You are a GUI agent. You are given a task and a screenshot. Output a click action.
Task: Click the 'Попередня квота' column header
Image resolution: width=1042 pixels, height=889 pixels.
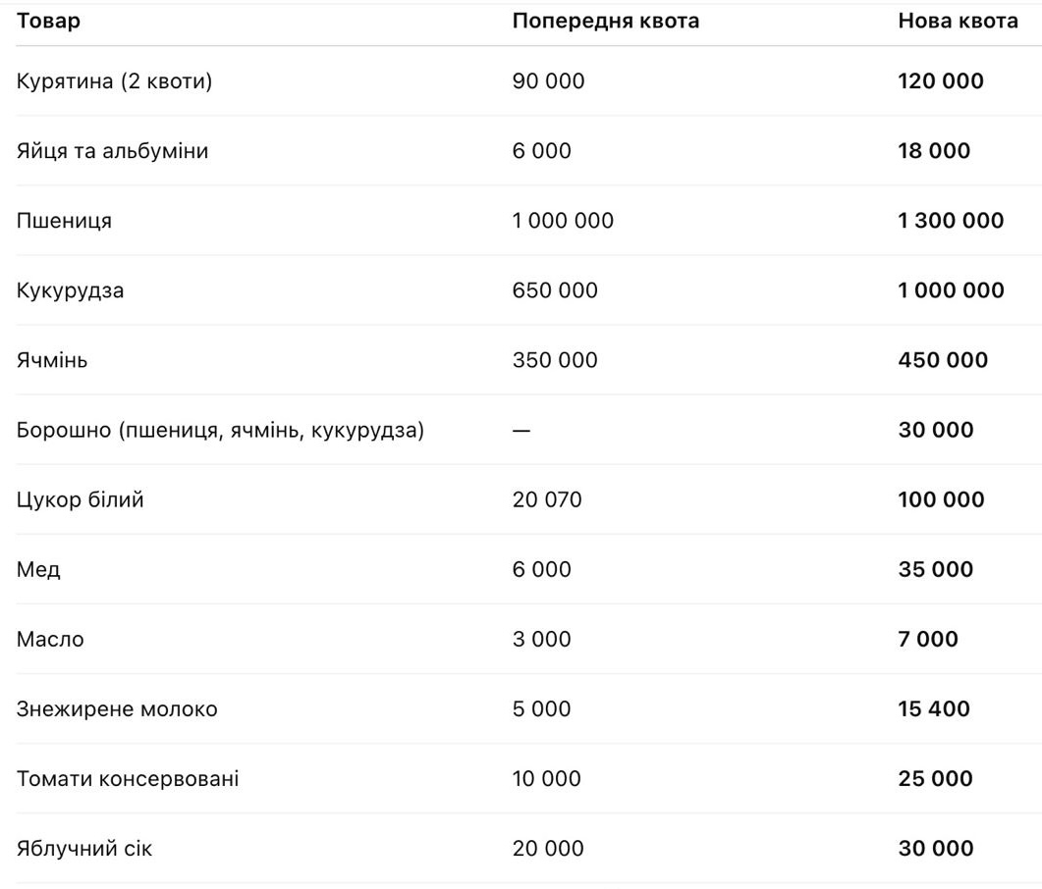(605, 22)
